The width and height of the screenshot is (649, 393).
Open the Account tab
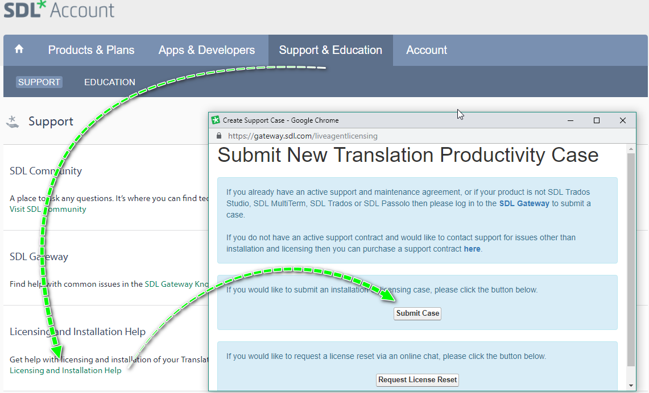pyautogui.click(x=426, y=50)
